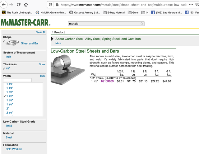Select Inch system of measurement
Image resolution: width=199 pixels, height=154 pixels.
coord(8,57)
